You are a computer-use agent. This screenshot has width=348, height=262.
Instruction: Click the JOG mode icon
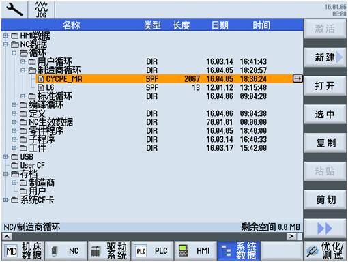[41, 10]
